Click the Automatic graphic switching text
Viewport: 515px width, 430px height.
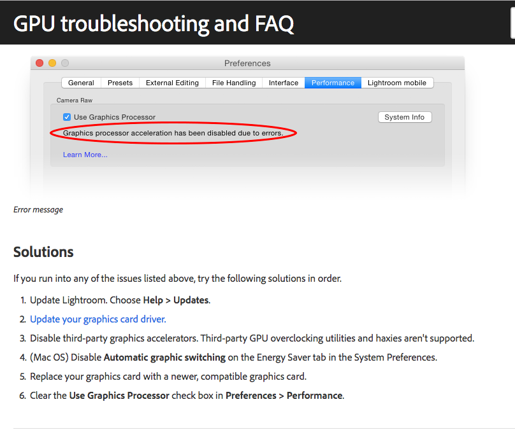coord(164,357)
